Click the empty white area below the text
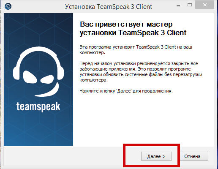The width and height of the screenshot is (218, 169). (143, 120)
